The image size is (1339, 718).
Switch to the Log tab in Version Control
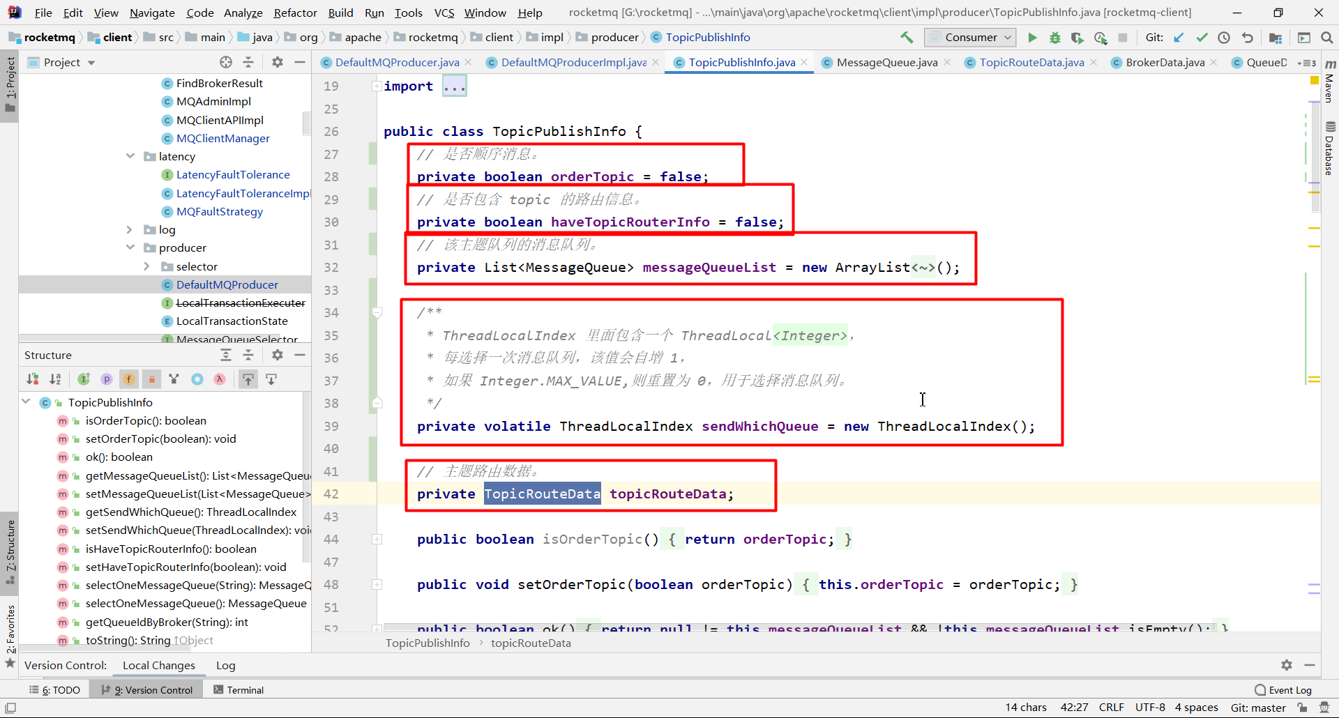click(x=225, y=665)
